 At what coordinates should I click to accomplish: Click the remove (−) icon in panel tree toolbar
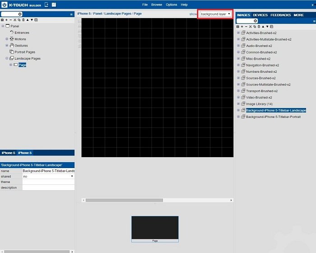[x=11, y=20]
